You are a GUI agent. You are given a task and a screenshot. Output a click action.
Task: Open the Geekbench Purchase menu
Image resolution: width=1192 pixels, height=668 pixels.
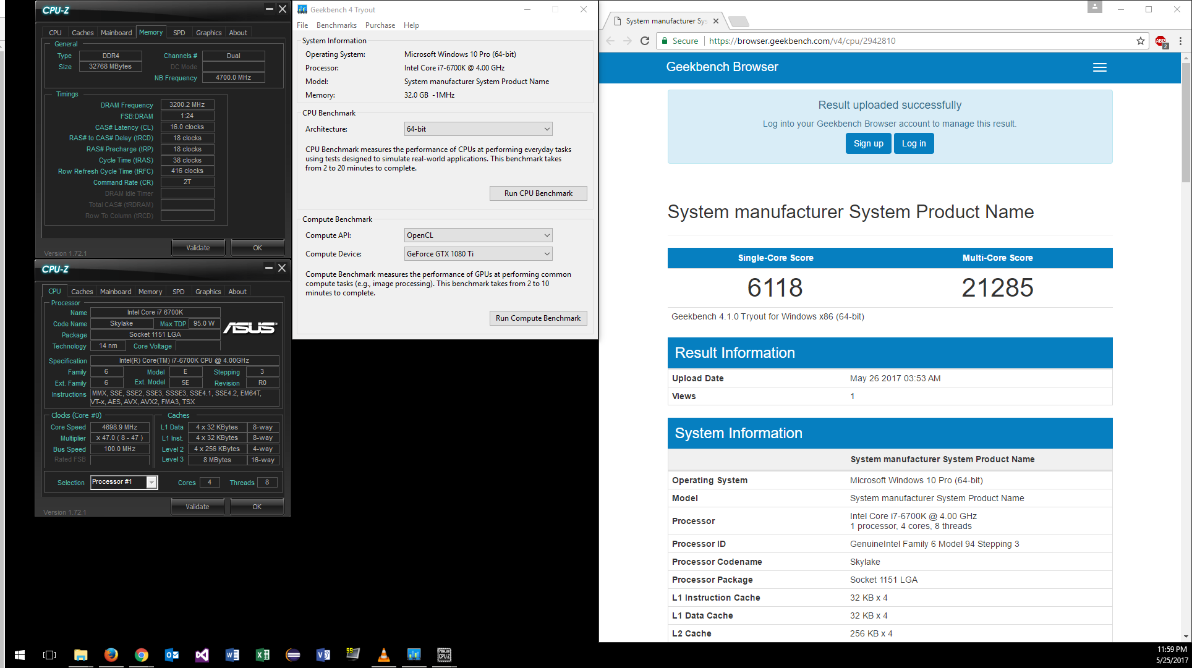click(380, 25)
